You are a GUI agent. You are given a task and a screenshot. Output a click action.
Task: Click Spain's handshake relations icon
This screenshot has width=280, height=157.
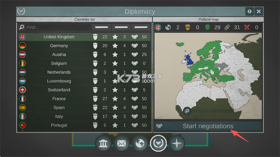(134, 107)
